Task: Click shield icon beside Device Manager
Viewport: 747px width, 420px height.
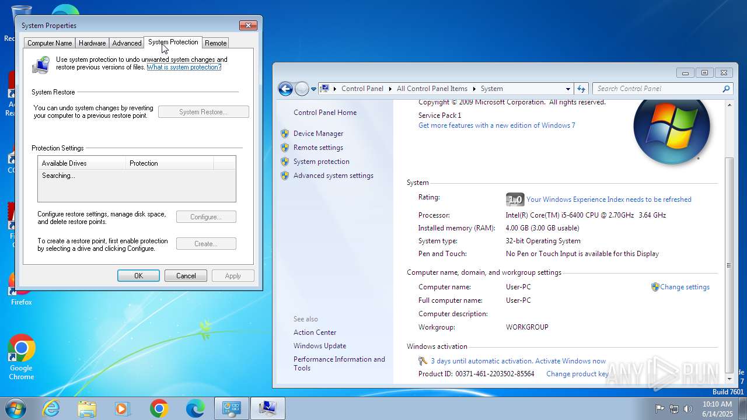Action: [285, 134]
